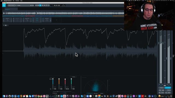Open the Help menu
Image resolution: width=175 pixels, height=98 pixels.
[x=21, y=1]
